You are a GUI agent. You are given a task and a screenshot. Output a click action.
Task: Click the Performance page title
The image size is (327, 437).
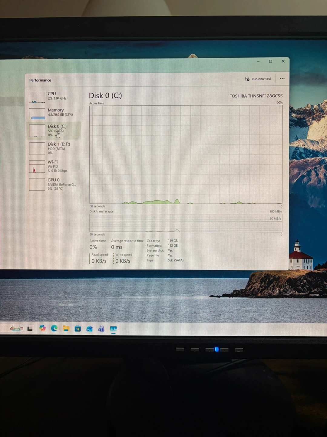40,80
